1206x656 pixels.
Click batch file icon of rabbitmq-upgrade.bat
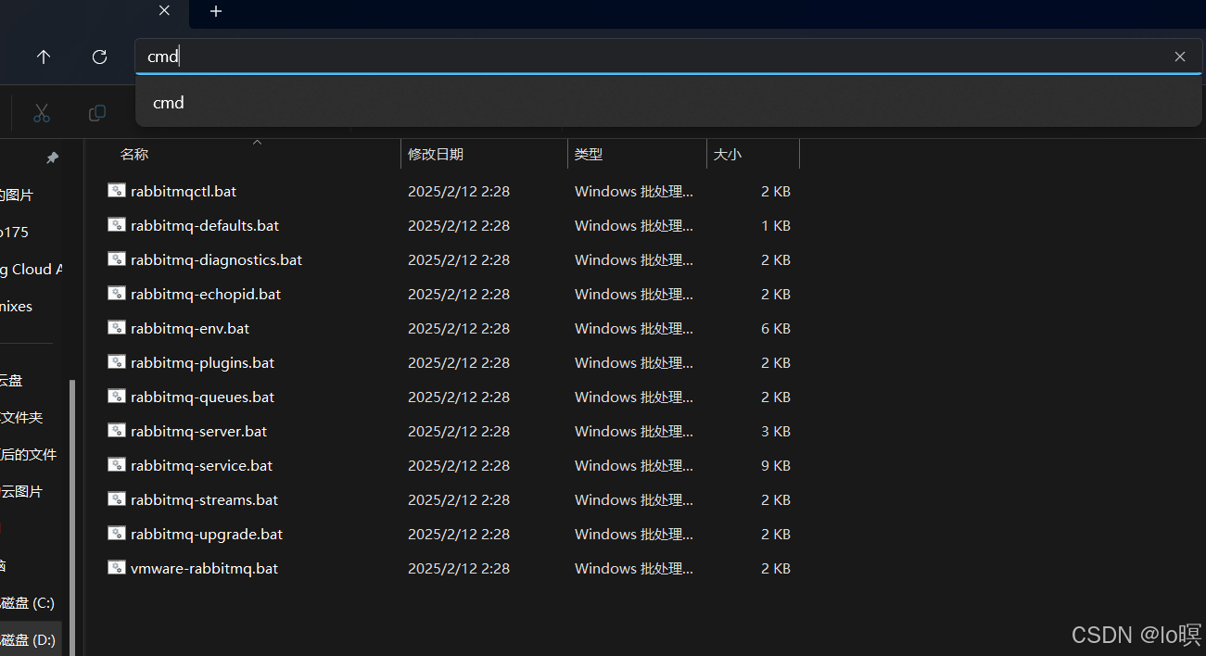116,534
